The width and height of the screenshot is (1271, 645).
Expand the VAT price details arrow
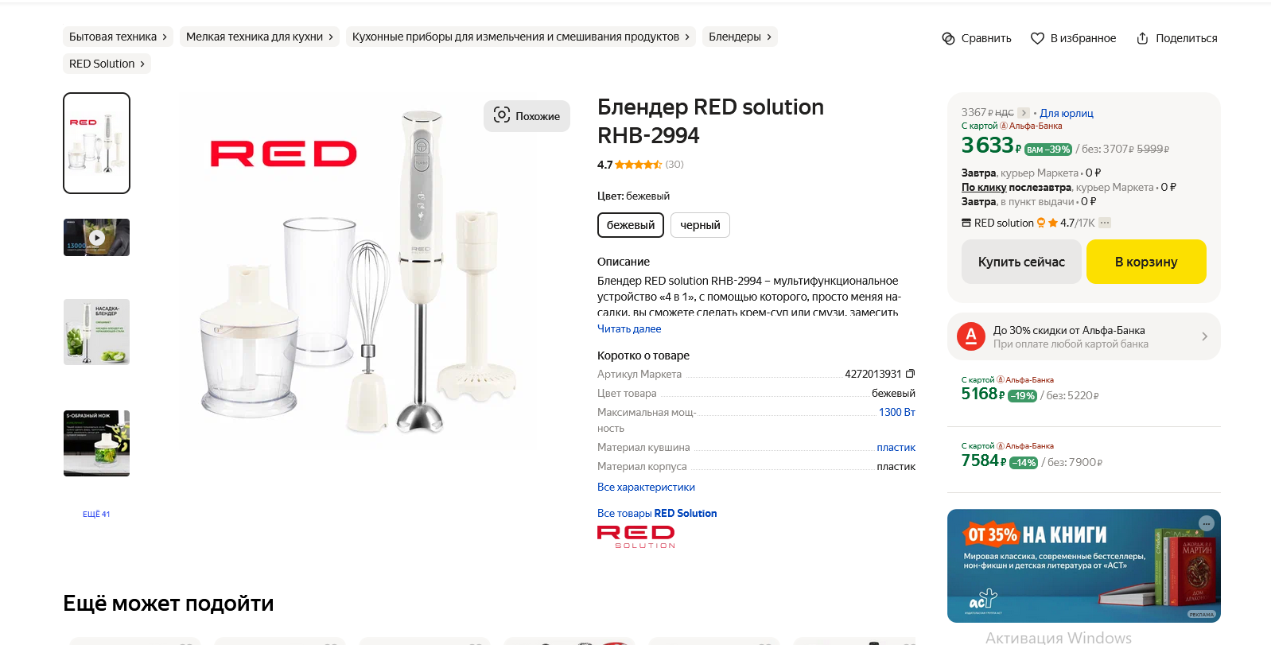coord(1024,113)
